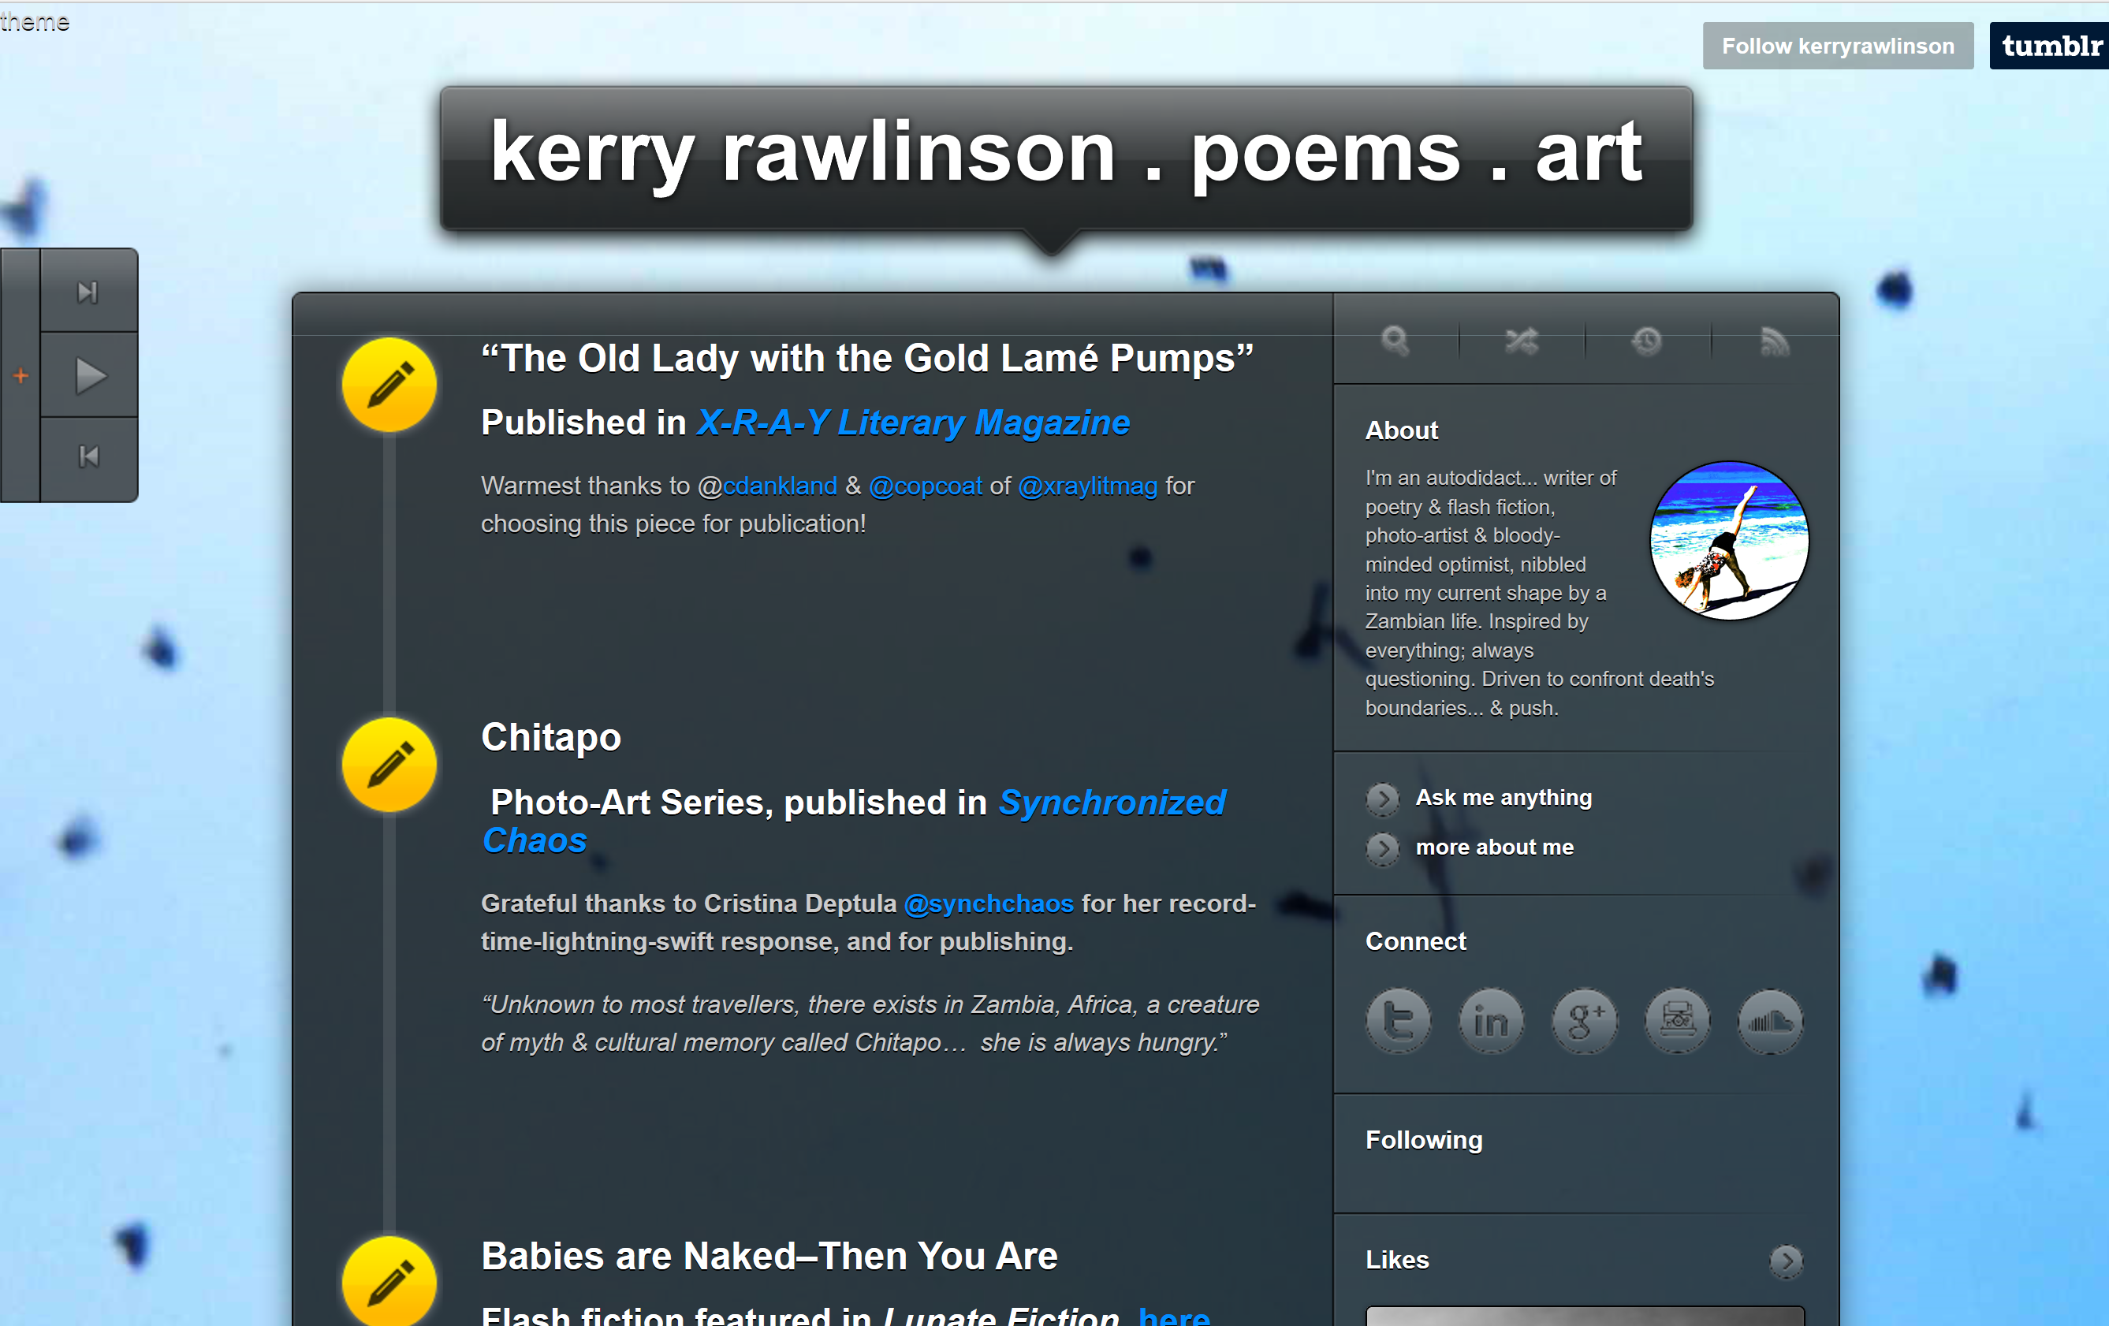Skip back to the previous track
Screen dimensions: 2109x1326
point(88,456)
